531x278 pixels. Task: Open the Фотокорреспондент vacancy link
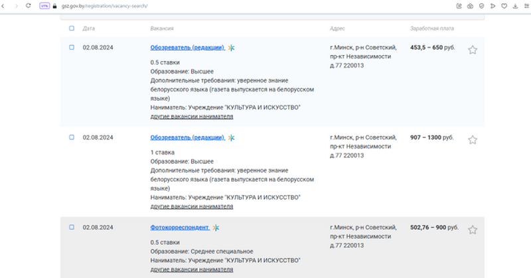[x=179, y=228]
